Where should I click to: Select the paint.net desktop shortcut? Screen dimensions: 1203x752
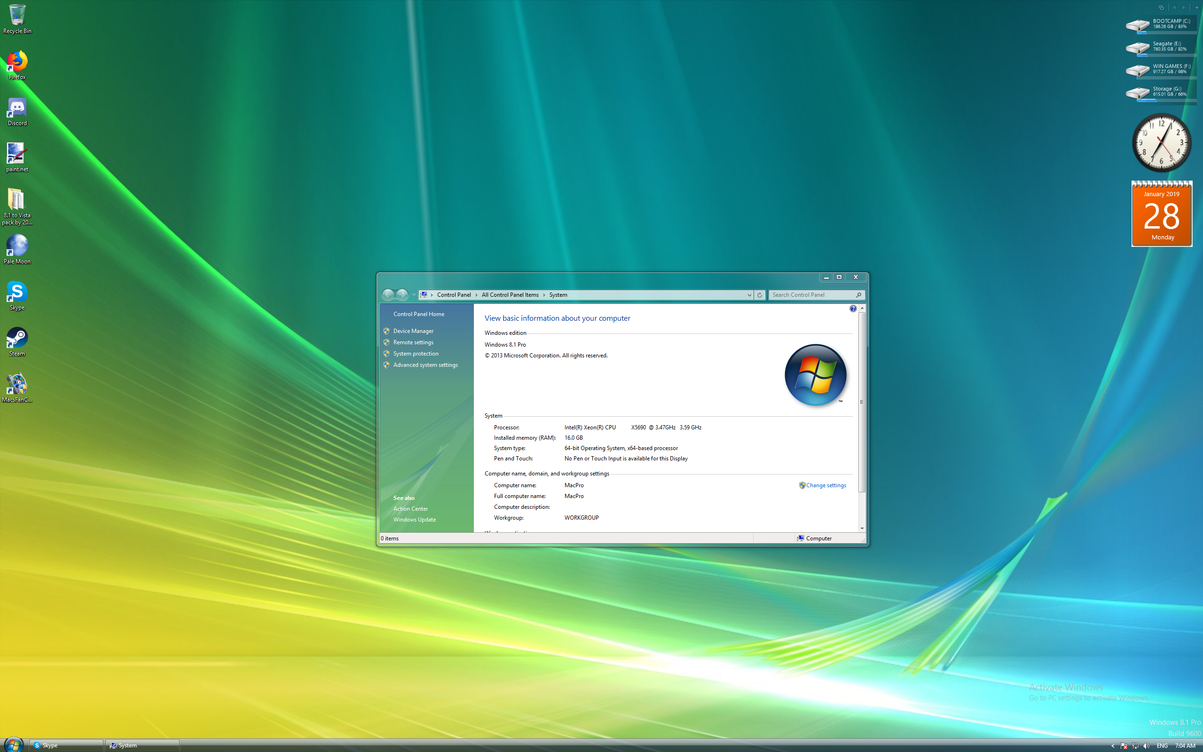17,157
